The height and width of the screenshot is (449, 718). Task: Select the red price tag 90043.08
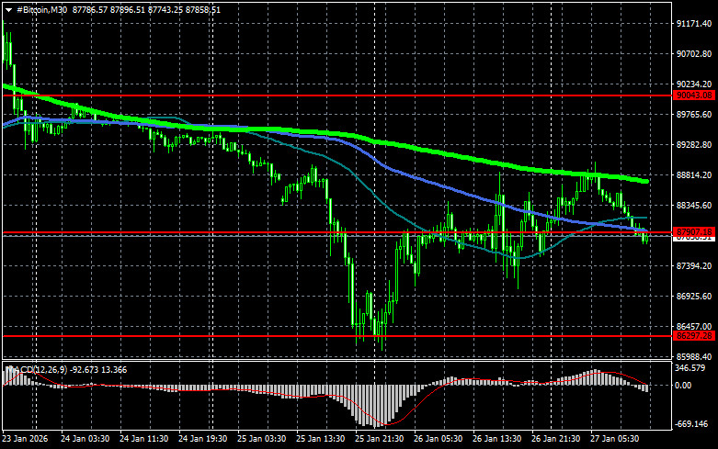[694, 95]
